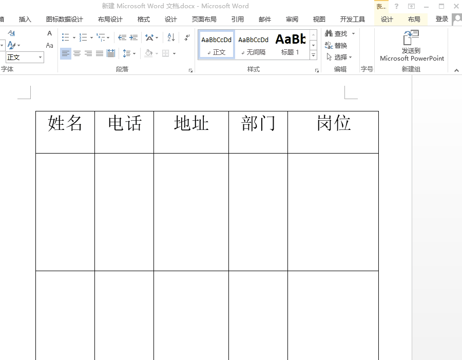Open the shading color picker
This screenshot has height=360, width=462.
tap(157, 53)
